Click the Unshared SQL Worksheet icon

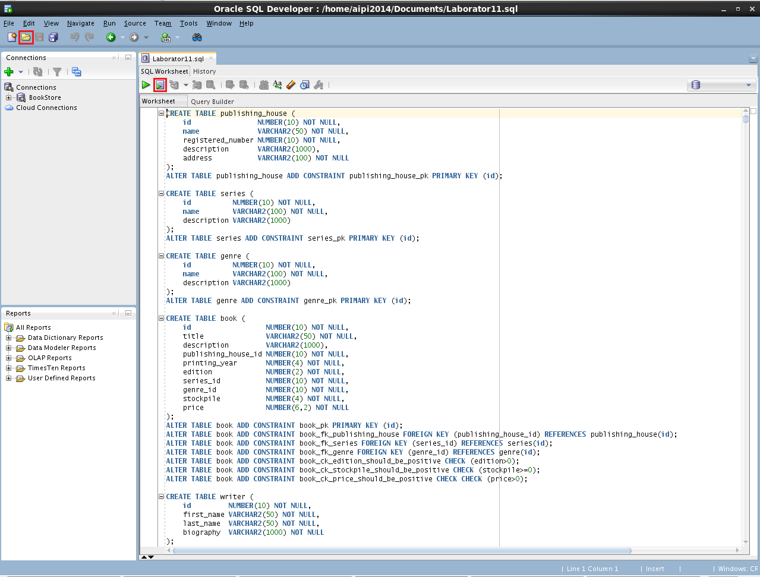click(264, 85)
